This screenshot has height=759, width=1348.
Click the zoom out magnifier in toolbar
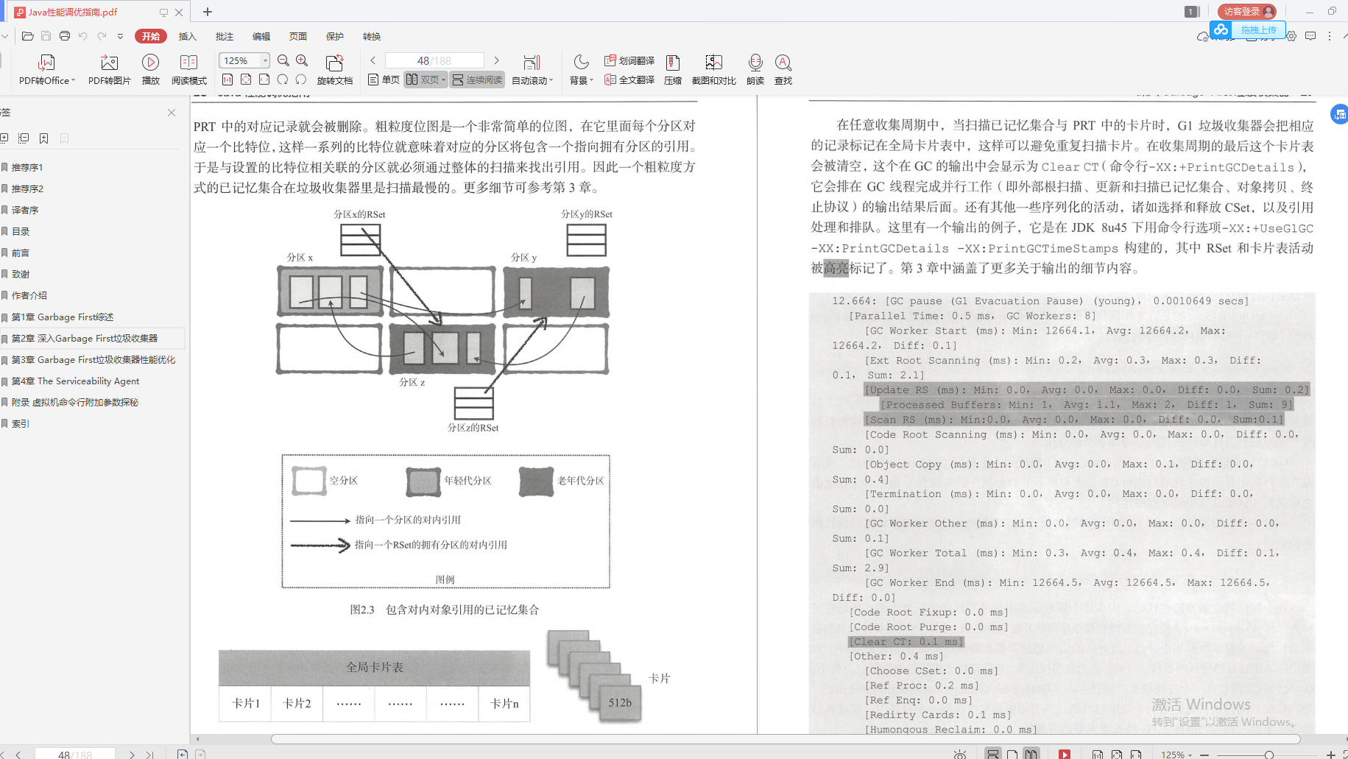tap(283, 60)
